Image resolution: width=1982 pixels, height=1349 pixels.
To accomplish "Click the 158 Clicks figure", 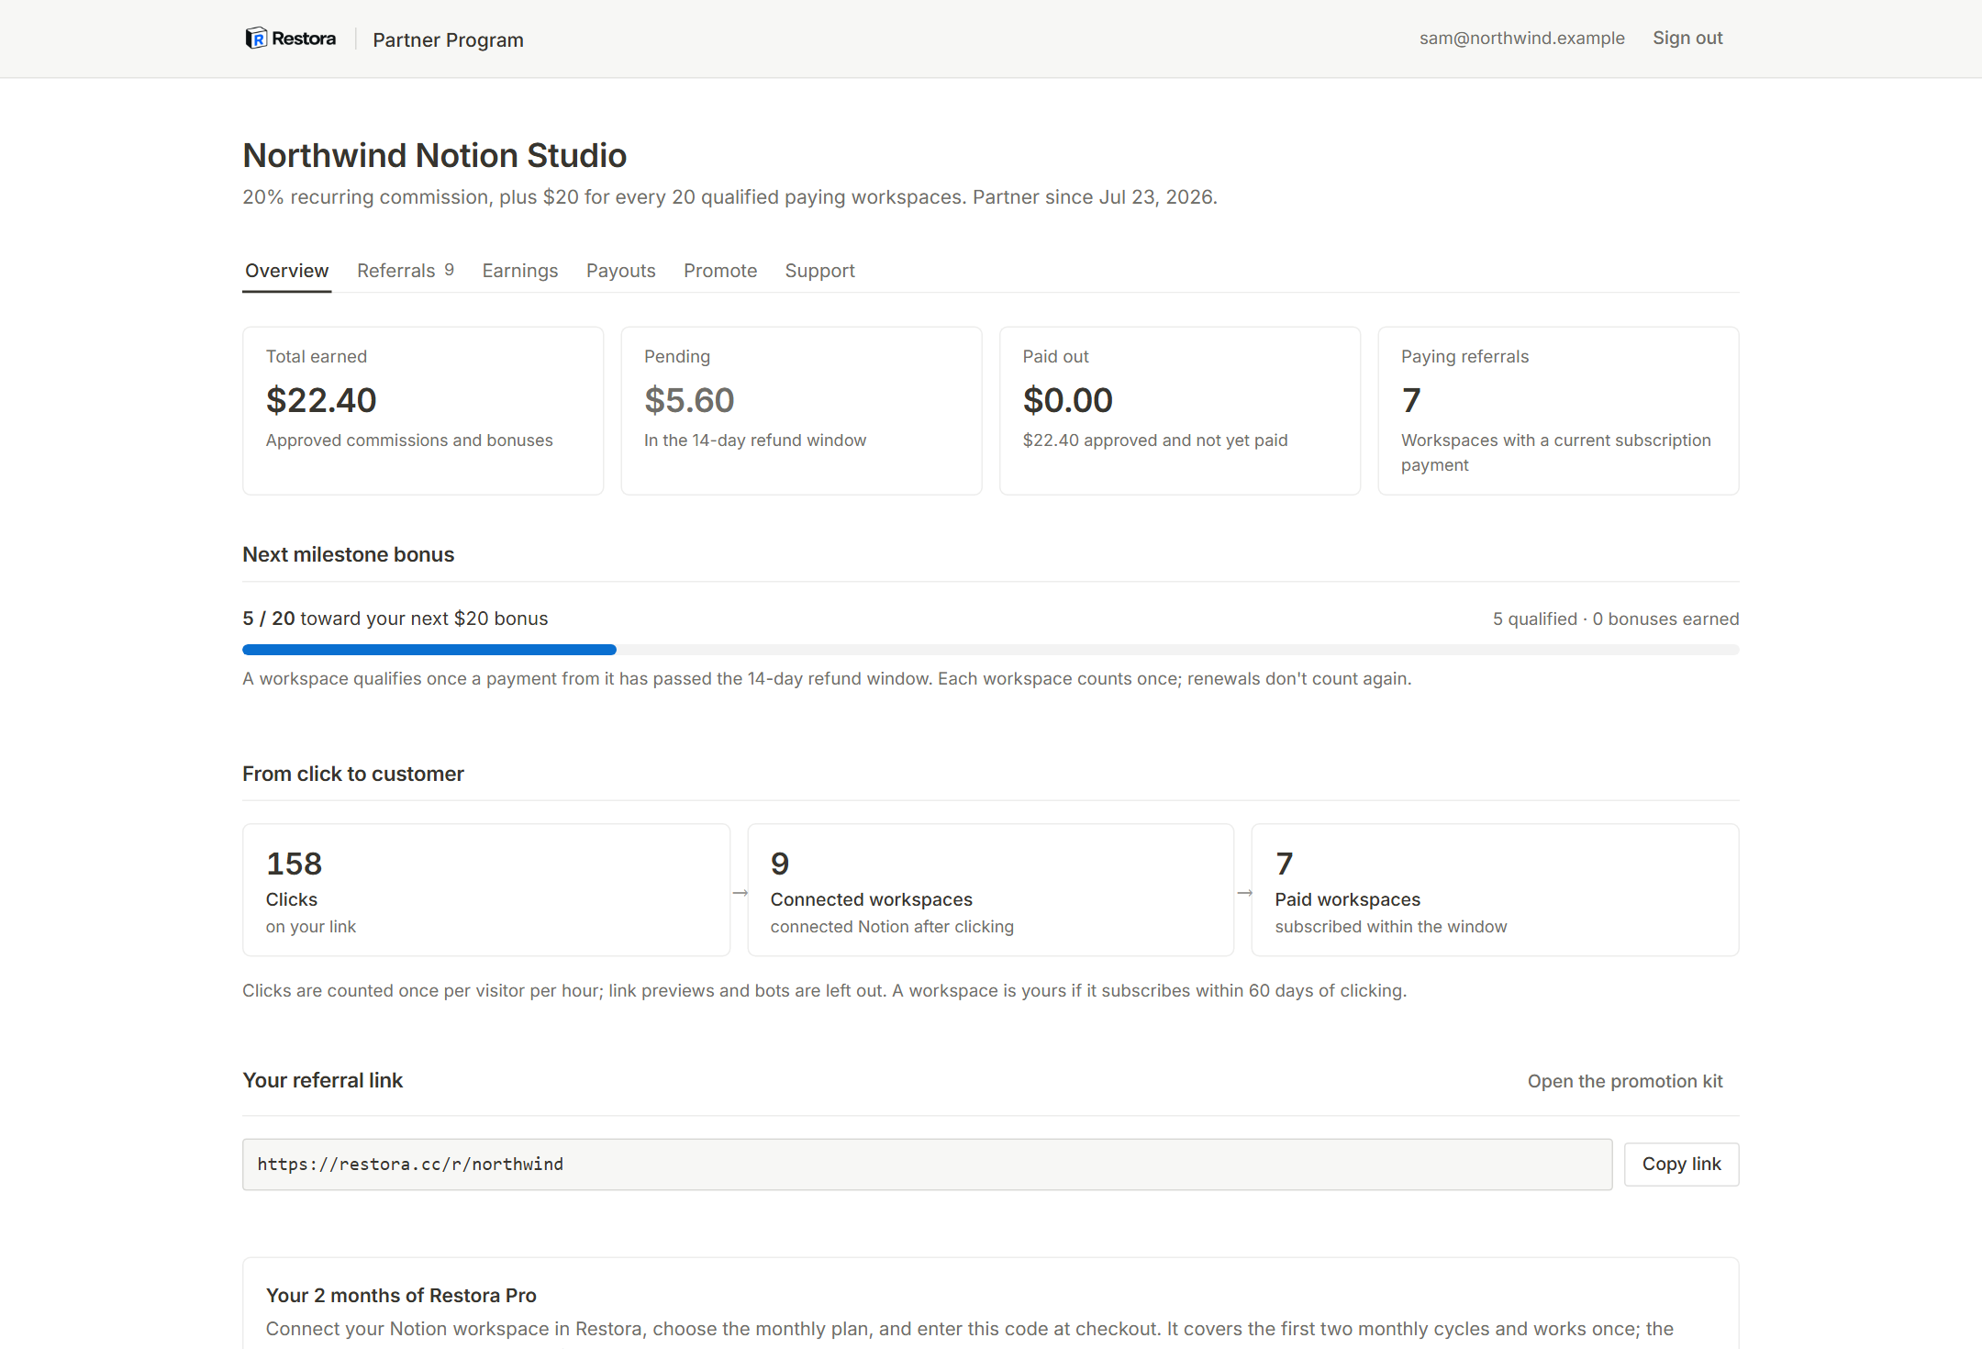I will tap(294, 864).
